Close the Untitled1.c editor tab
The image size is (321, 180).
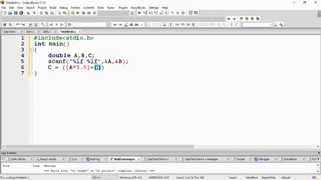click(80, 31)
